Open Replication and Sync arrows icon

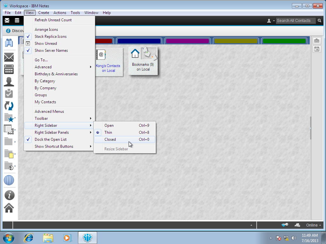click(9, 106)
